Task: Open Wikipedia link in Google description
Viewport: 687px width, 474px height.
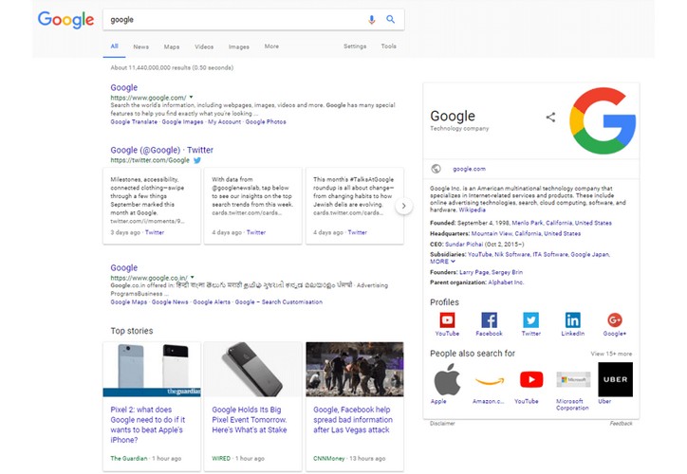Action: point(472,210)
